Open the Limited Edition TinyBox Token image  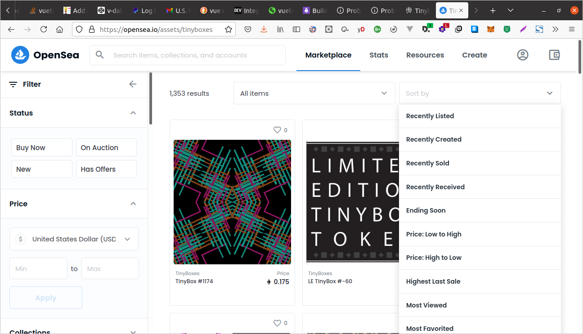tap(353, 202)
